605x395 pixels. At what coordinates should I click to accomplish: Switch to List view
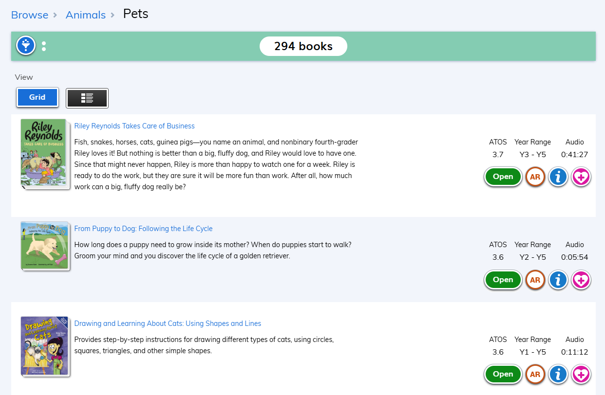pos(87,97)
